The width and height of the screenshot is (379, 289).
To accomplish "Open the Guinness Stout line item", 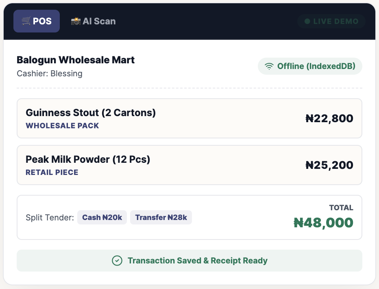I will tap(189, 118).
